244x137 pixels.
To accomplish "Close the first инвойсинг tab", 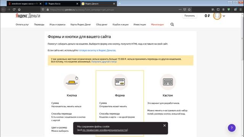I will point(40,4).
